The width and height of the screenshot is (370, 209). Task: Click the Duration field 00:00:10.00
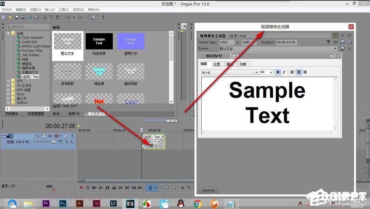click(x=286, y=42)
